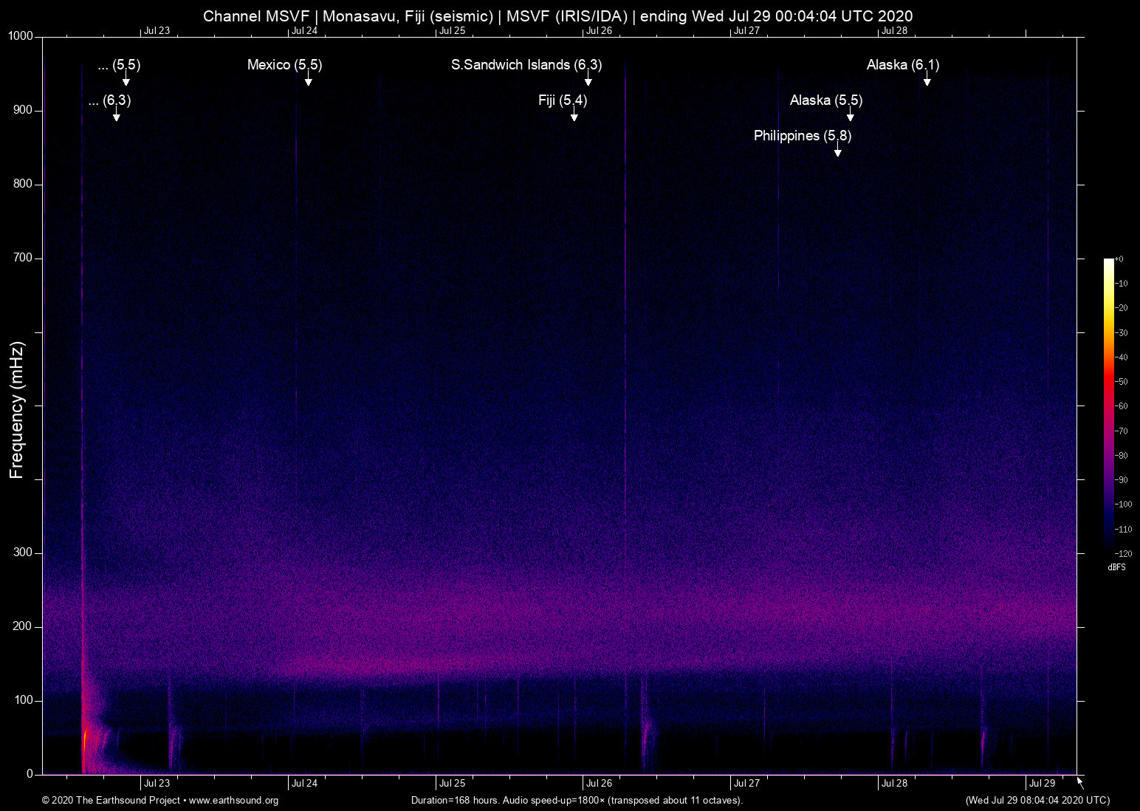This screenshot has width=1140, height=811.
Task: Click the Jul 27 label on top axis
Action: [746, 31]
